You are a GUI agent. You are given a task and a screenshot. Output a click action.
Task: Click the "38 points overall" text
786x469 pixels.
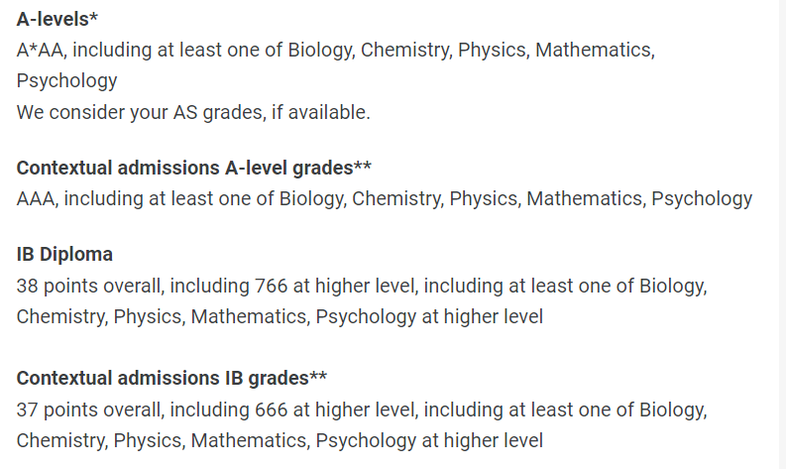[x=88, y=286]
